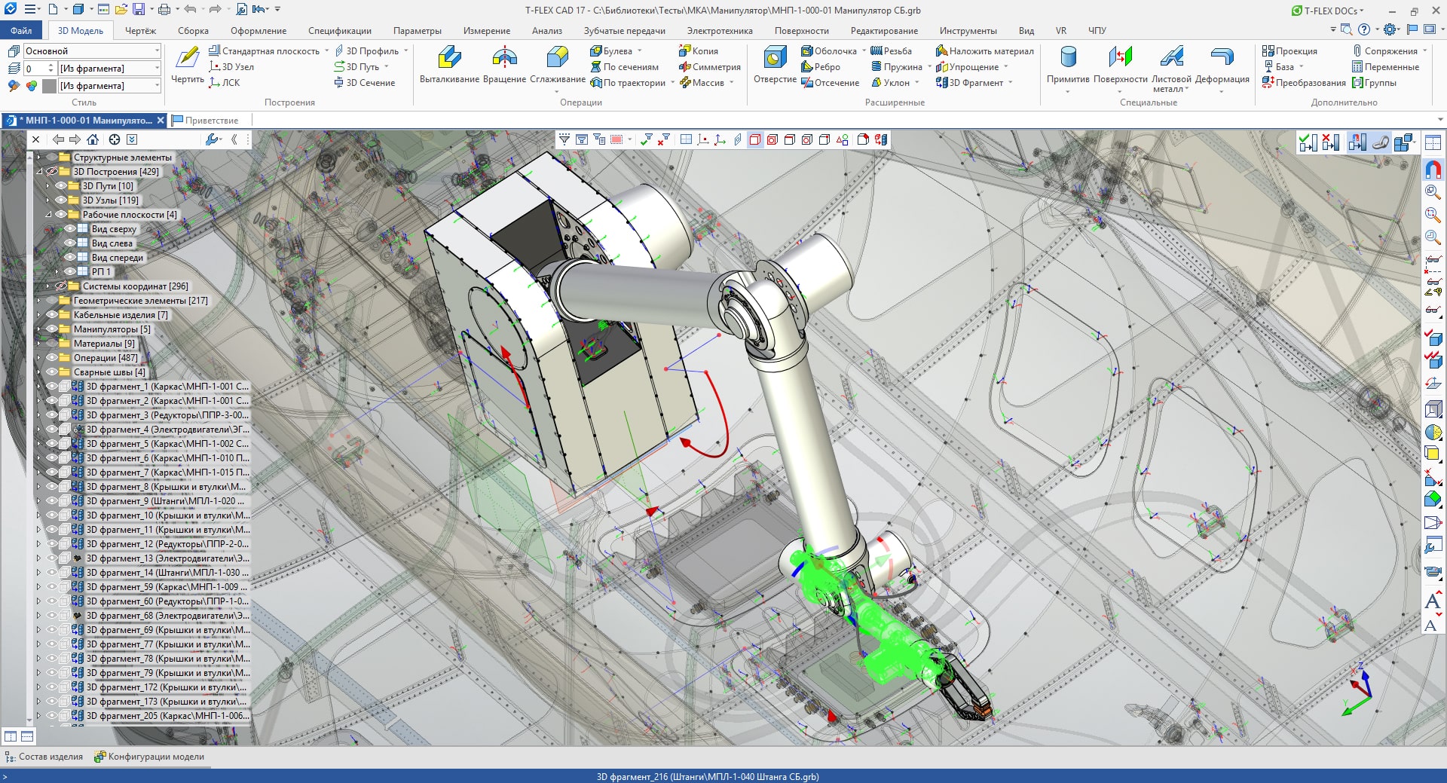Click the gray color swatch in style panel
Viewport: 1447px width, 783px height.
[50, 86]
